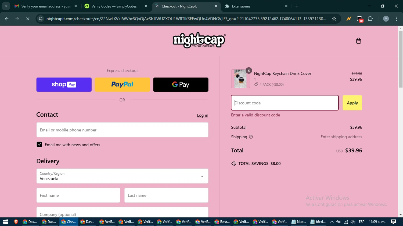The image size is (403, 226).
Task: Click the scrollbar down arrow
Action: tap(401, 215)
